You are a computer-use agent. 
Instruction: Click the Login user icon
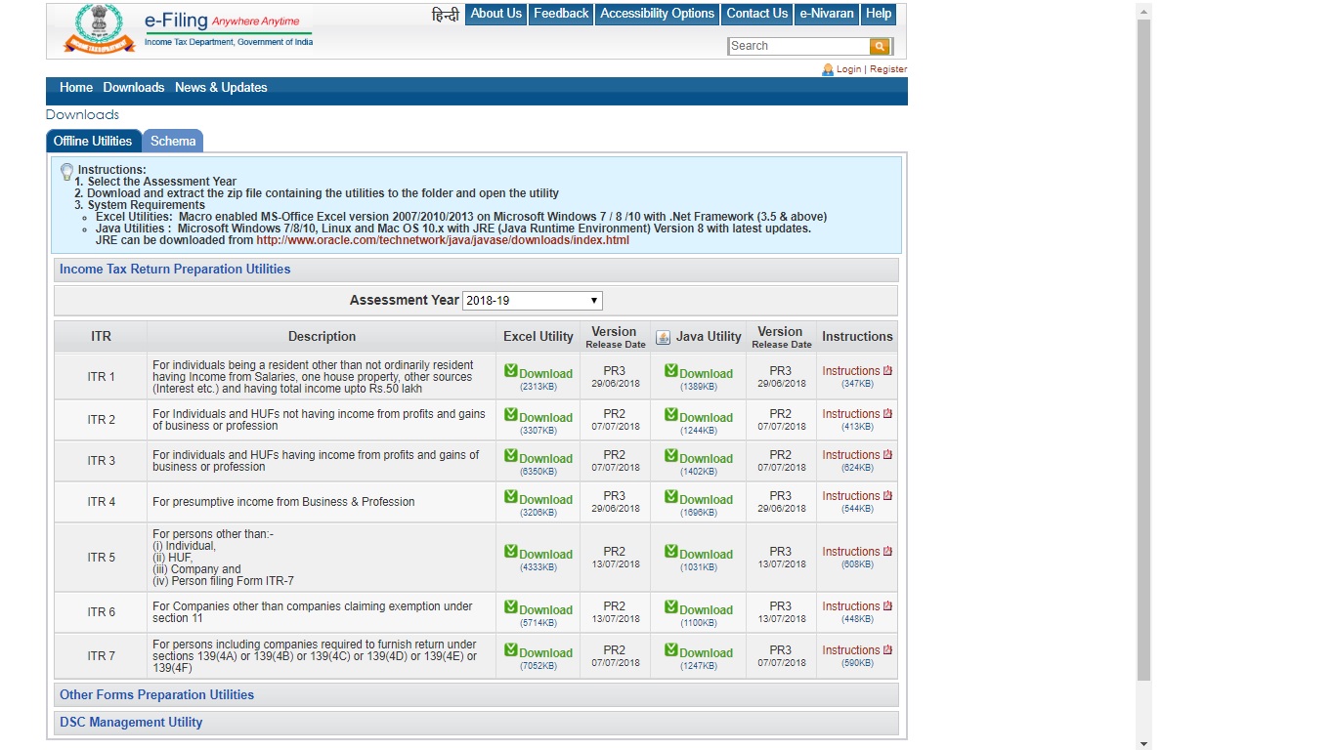828,69
